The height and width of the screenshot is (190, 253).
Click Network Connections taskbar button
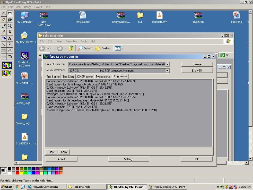coord(46,187)
